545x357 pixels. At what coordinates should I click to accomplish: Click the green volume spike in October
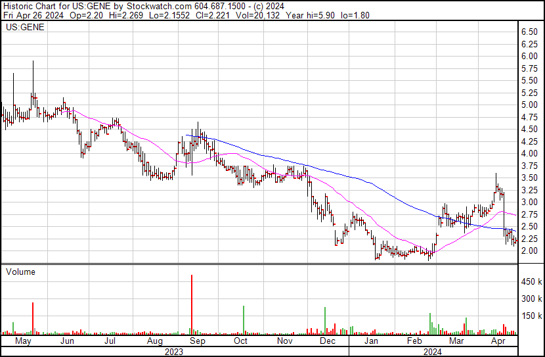tap(244, 320)
